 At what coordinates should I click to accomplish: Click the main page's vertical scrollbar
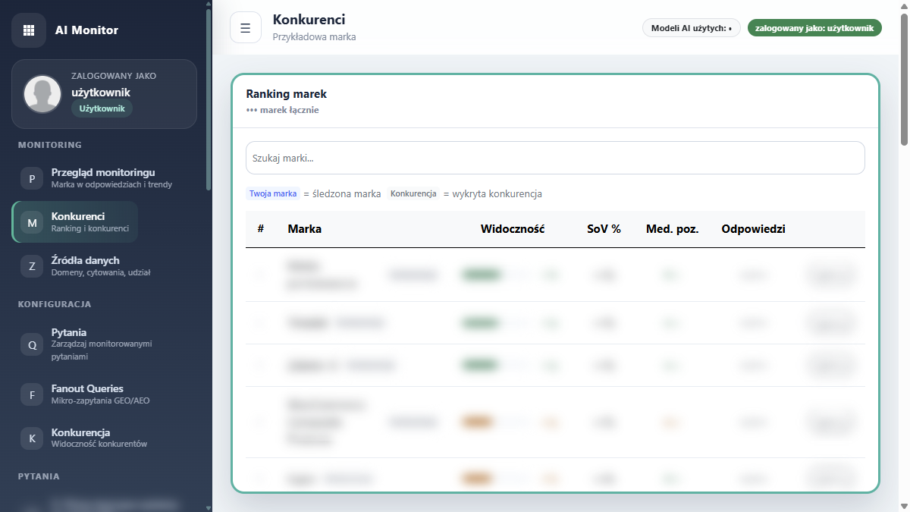[x=904, y=80]
